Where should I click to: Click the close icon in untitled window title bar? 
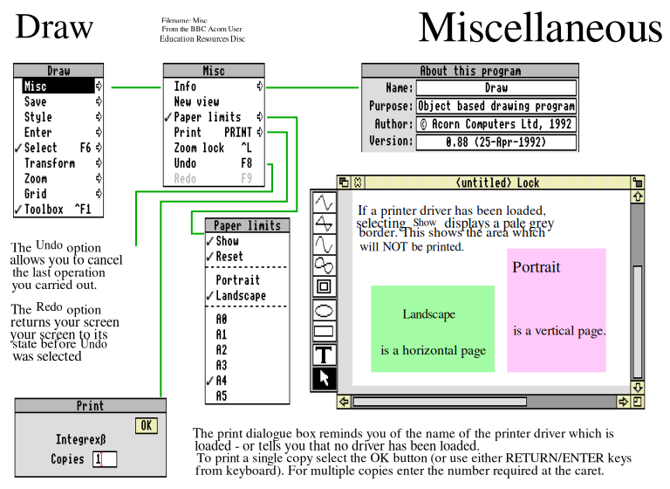[357, 183]
